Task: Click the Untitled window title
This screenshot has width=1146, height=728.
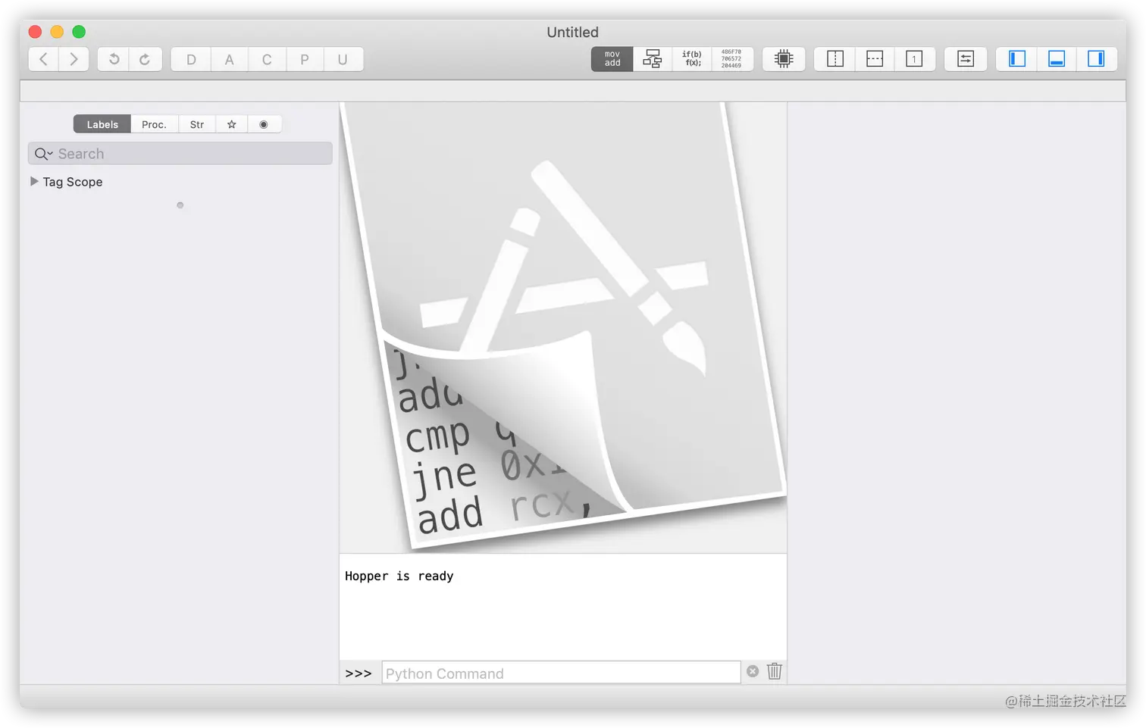Action: [x=573, y=32]
